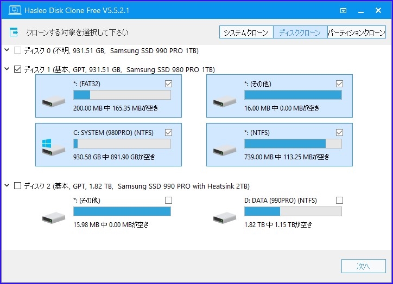The height and width of the screenshot is (284, 393).
Task: Check the 15.98 MB その他 partition checkbox
Action: point(169,200)
